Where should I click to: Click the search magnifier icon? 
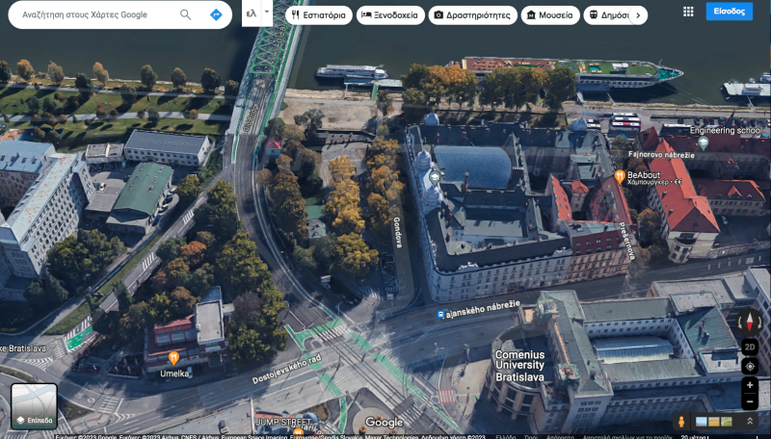(185, 14)
